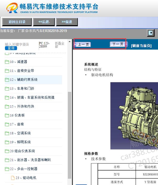
Task: Click document icon for 23、驱动电机
Action: [13, 178]
